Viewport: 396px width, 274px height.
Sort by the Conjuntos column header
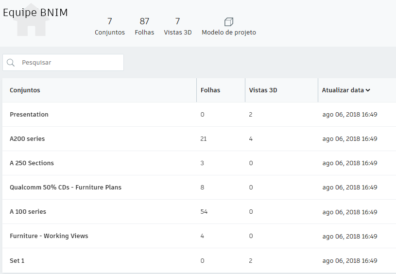[25, 90]
